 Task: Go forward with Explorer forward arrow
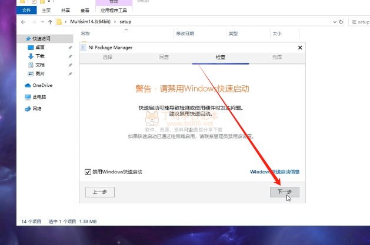pos(34,22)
